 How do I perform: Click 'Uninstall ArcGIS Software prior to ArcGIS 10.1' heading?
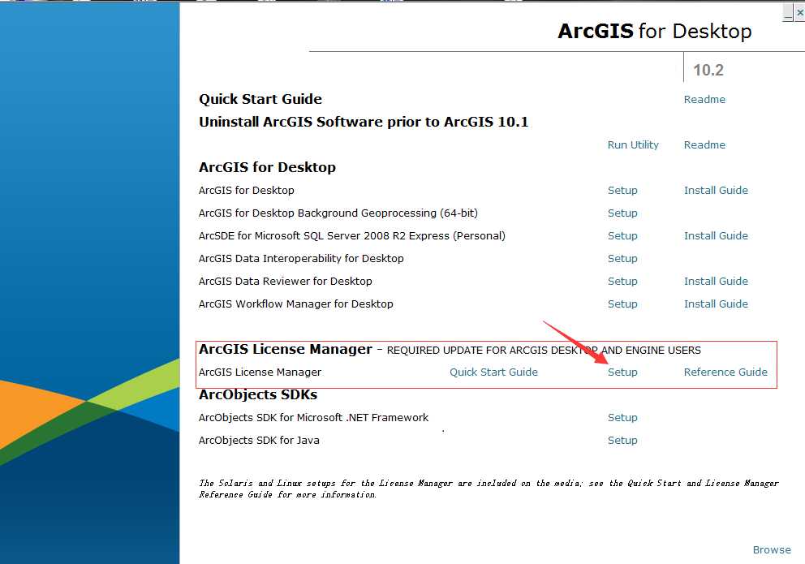point(364,123)
